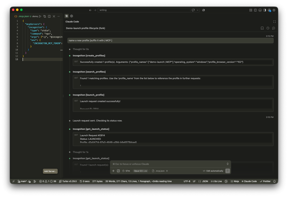Screen dimensions: 288x197
Task: Click the 57m usage timer
Action: coord(126,171)
